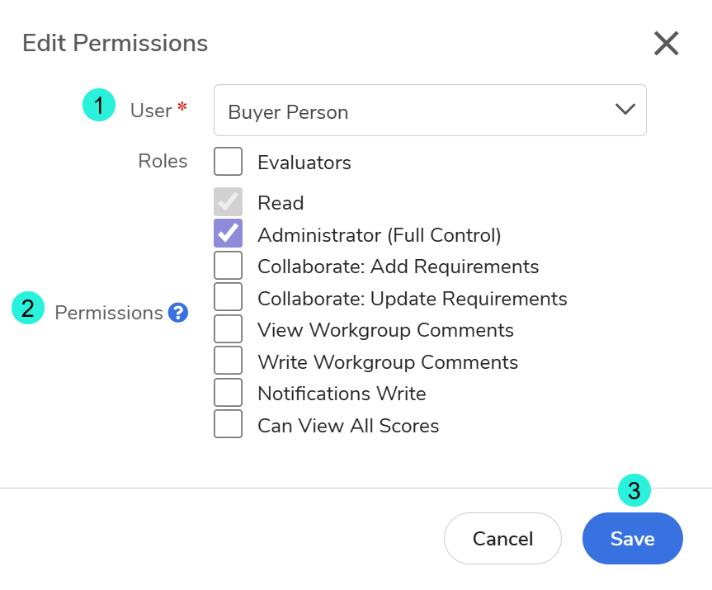
Task: Tick the Notifications Write checkbox
Action: (x=228, y=393)
